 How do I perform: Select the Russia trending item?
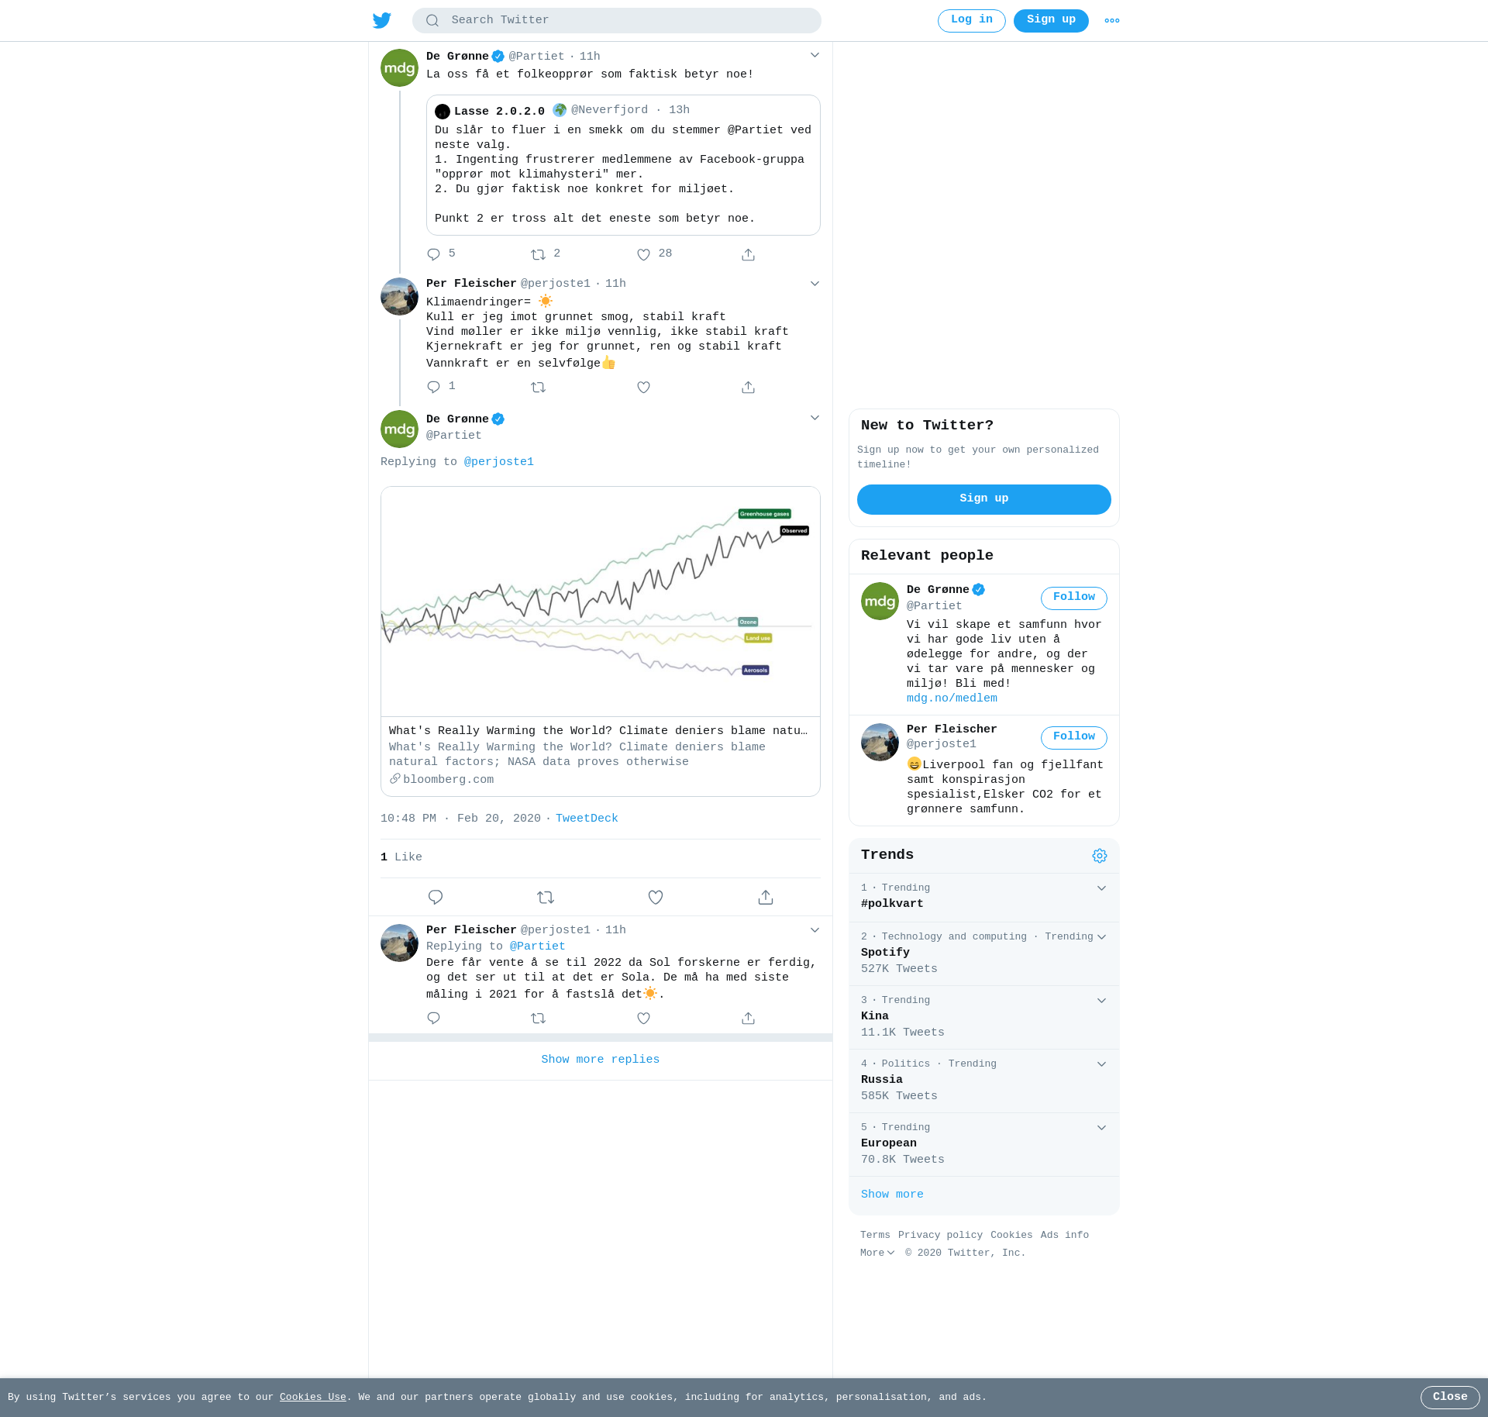pyautogui.click(x=984, y=1081)
